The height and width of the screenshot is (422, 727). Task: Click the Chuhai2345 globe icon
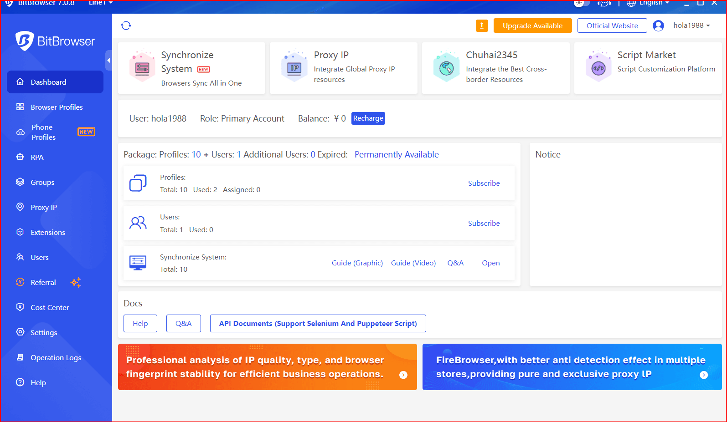click(x=446, y=68)
